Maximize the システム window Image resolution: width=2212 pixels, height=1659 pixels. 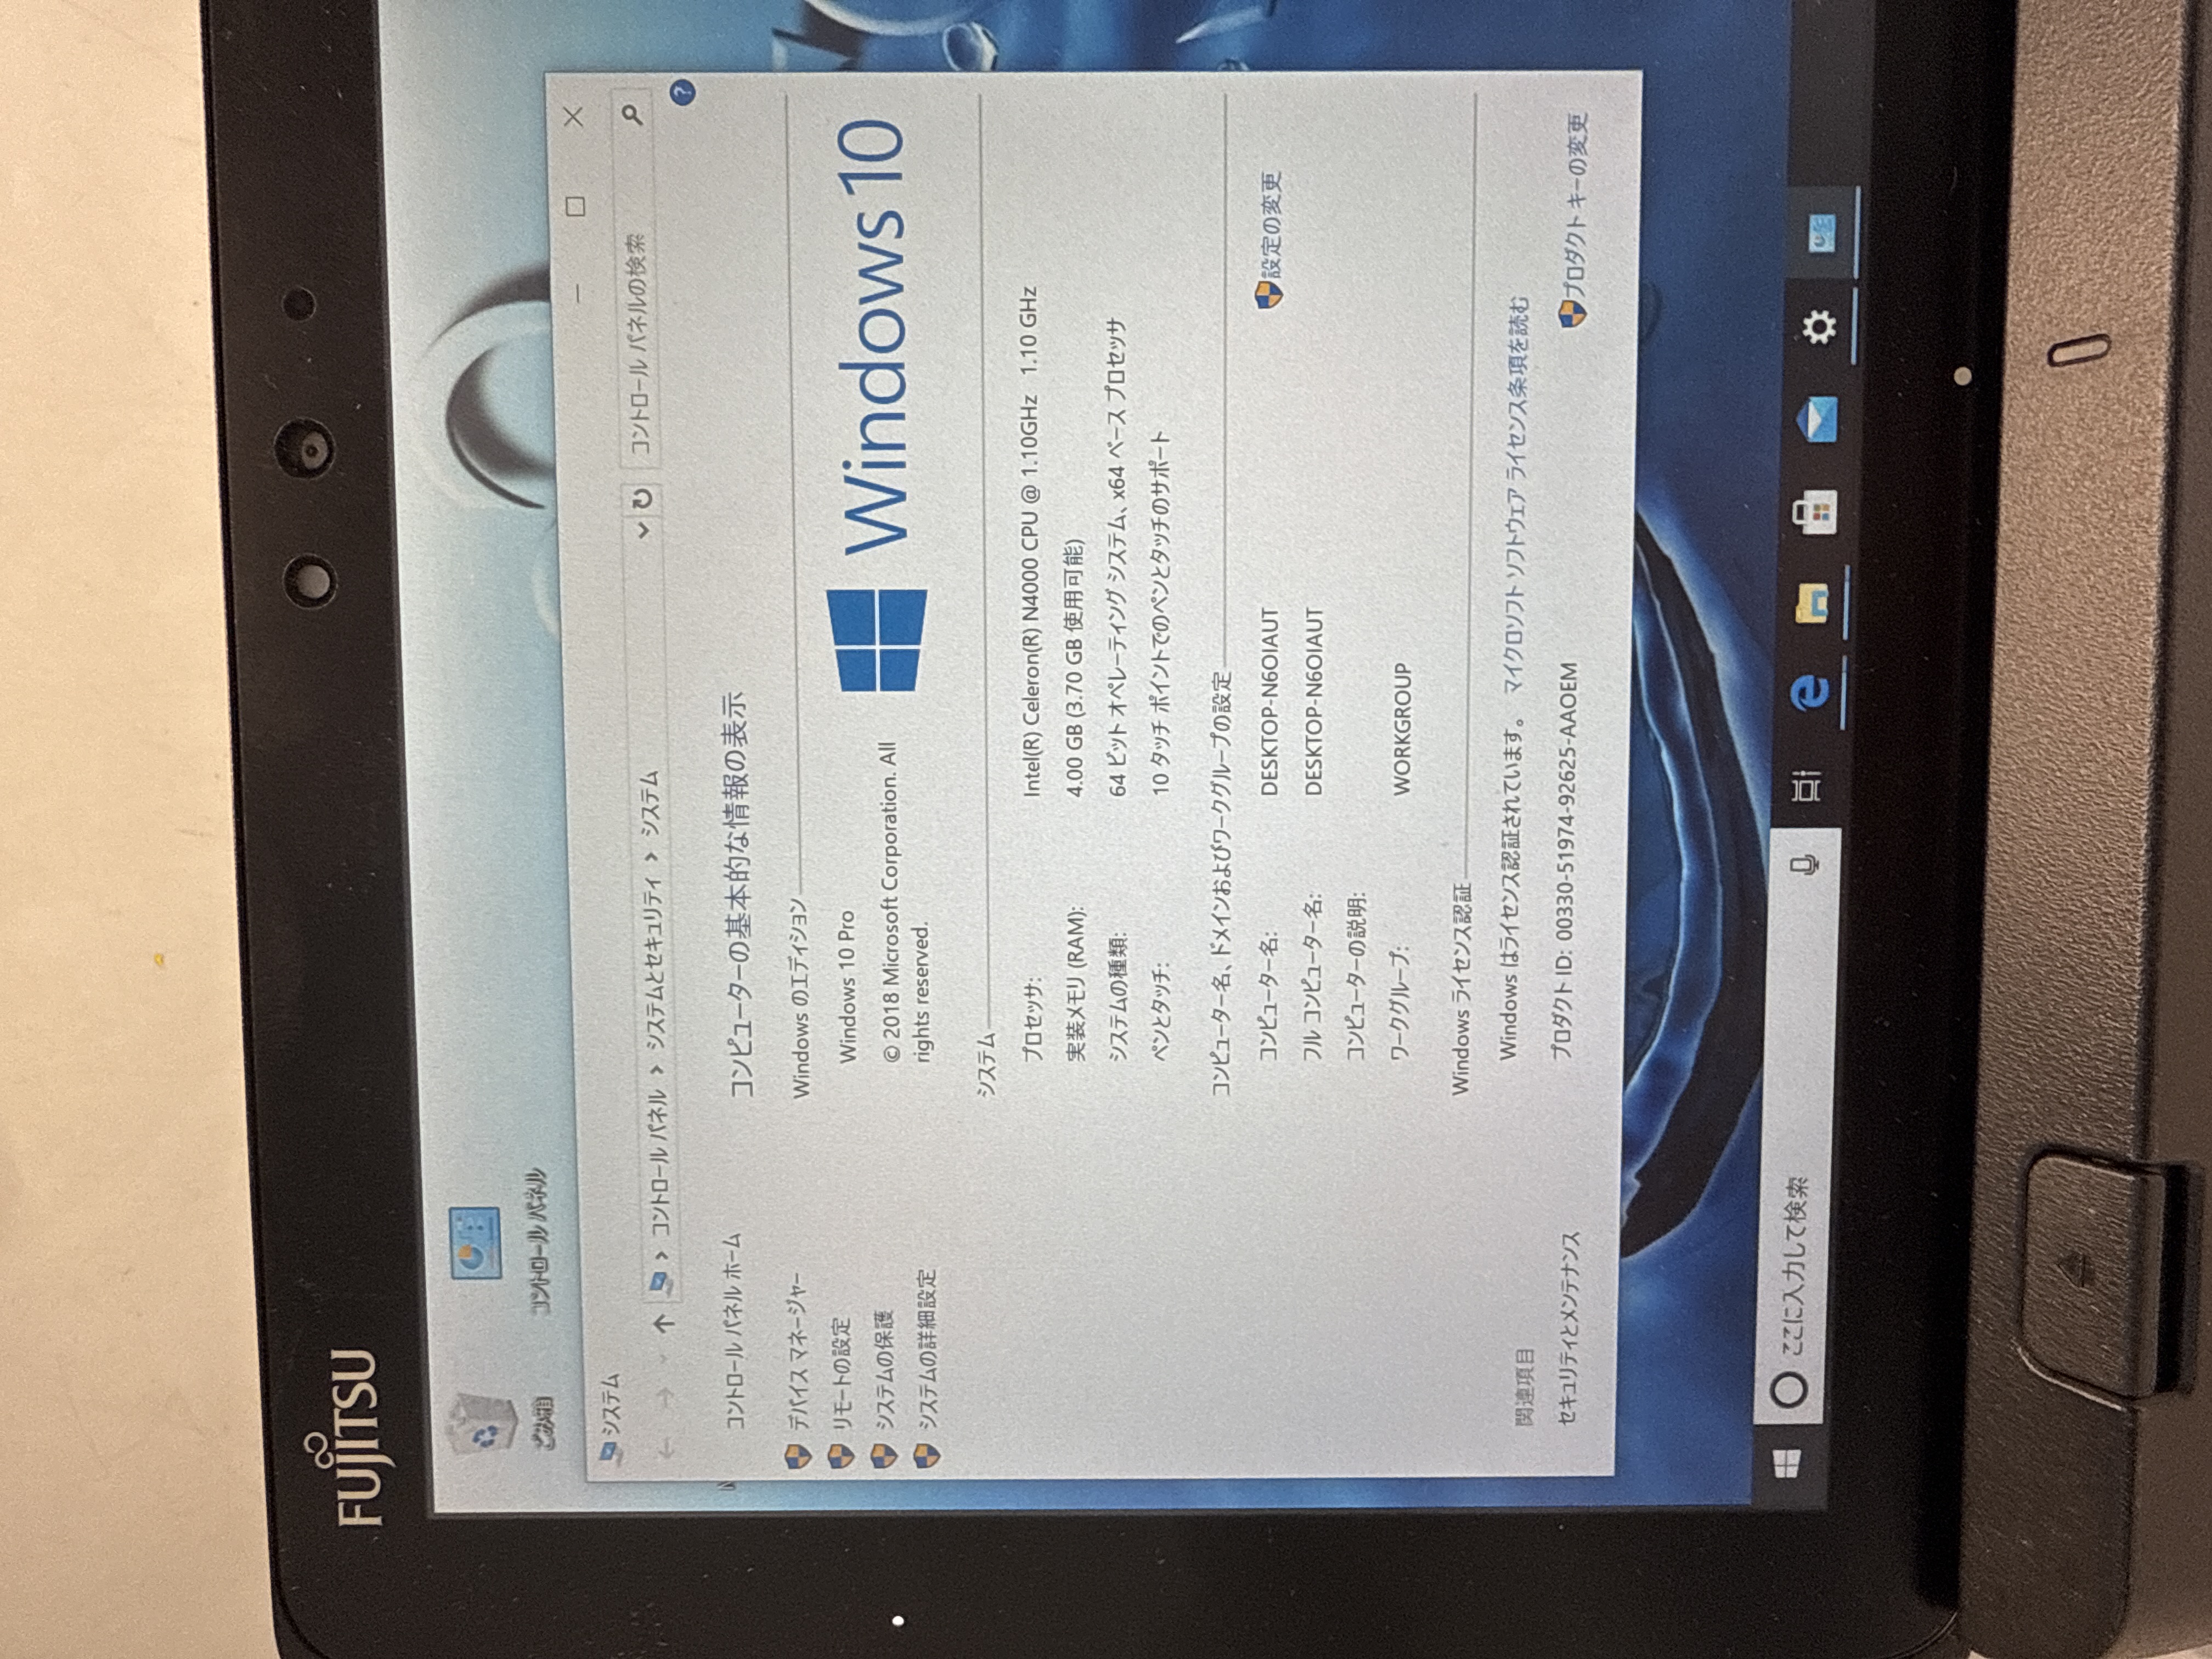[x=575, y=206]
